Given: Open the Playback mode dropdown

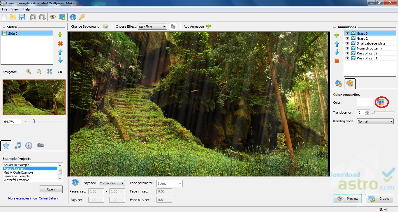Looking at the screenshot, I should [112, 183].
